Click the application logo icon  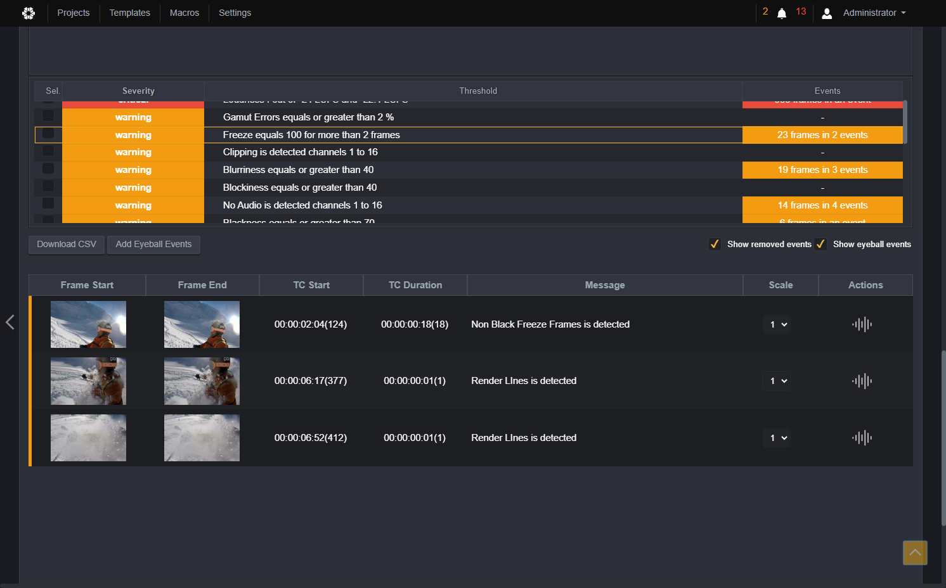coord(29,13)
